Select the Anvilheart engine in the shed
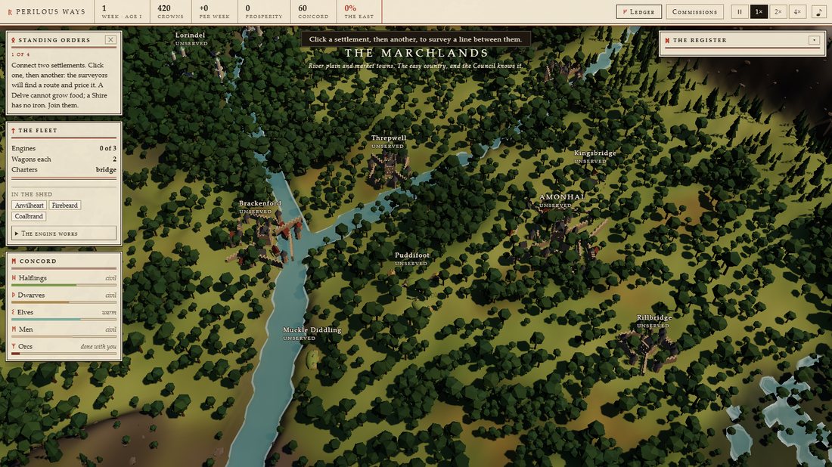 pos(29,205)
